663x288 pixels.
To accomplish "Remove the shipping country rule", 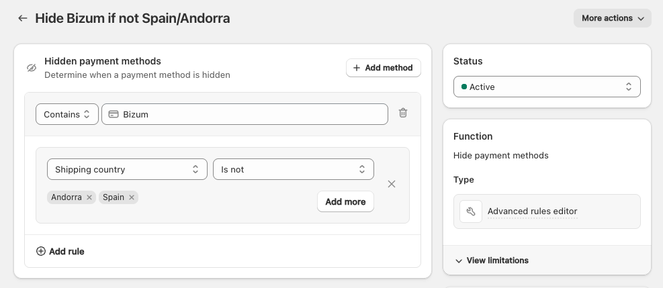I will click(x=392, y=184).
